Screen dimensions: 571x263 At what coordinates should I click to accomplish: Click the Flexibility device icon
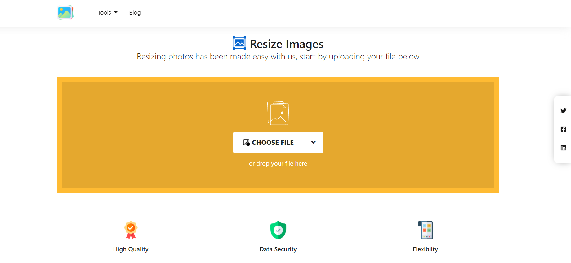pyautogui.click(x=426, y=230)
